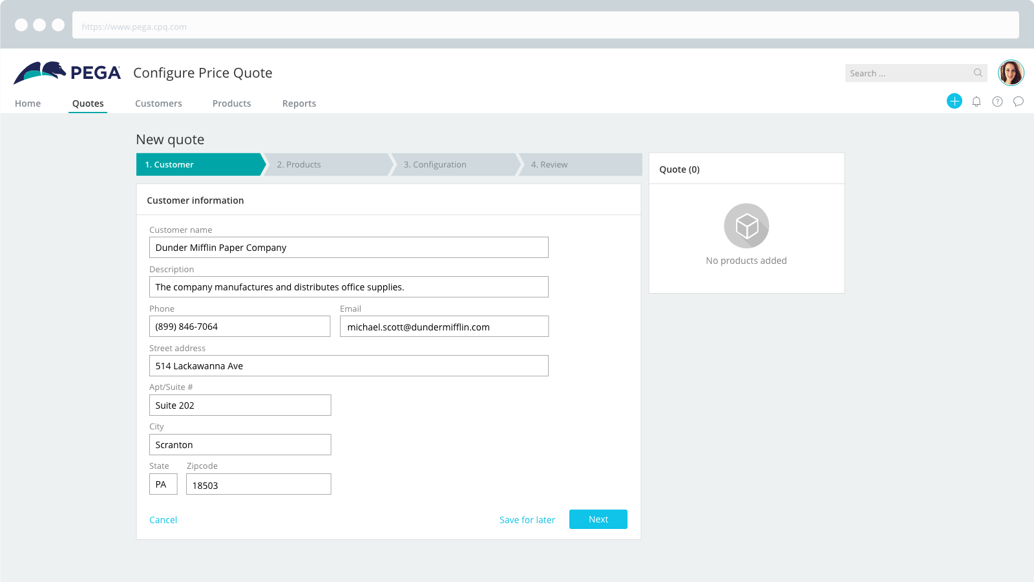The height and width of the screenshot is (582, 1034).
Task: Click the Email field
Action: tap(445, 327)
